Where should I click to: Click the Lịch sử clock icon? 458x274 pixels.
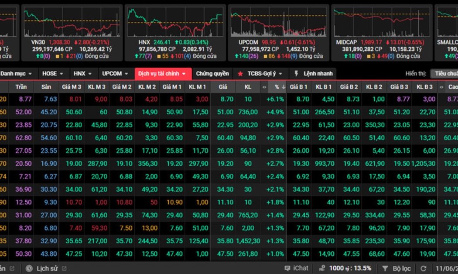[x=29, y=268]
